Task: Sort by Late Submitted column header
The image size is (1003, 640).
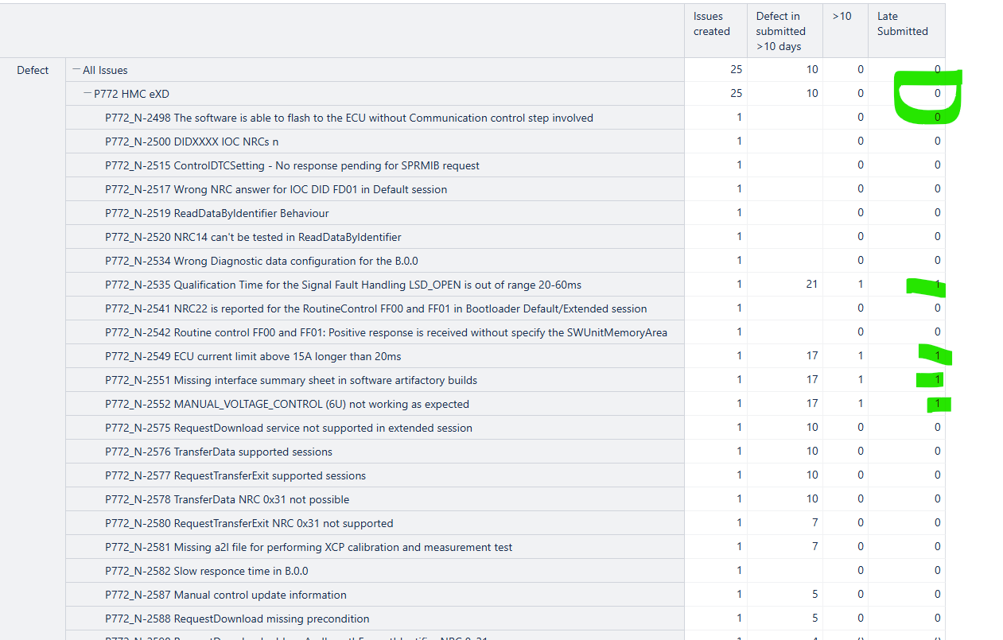Action: [902, 24]
